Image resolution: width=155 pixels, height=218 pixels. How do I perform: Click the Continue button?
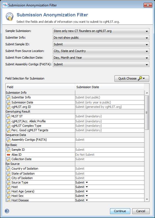120,211
